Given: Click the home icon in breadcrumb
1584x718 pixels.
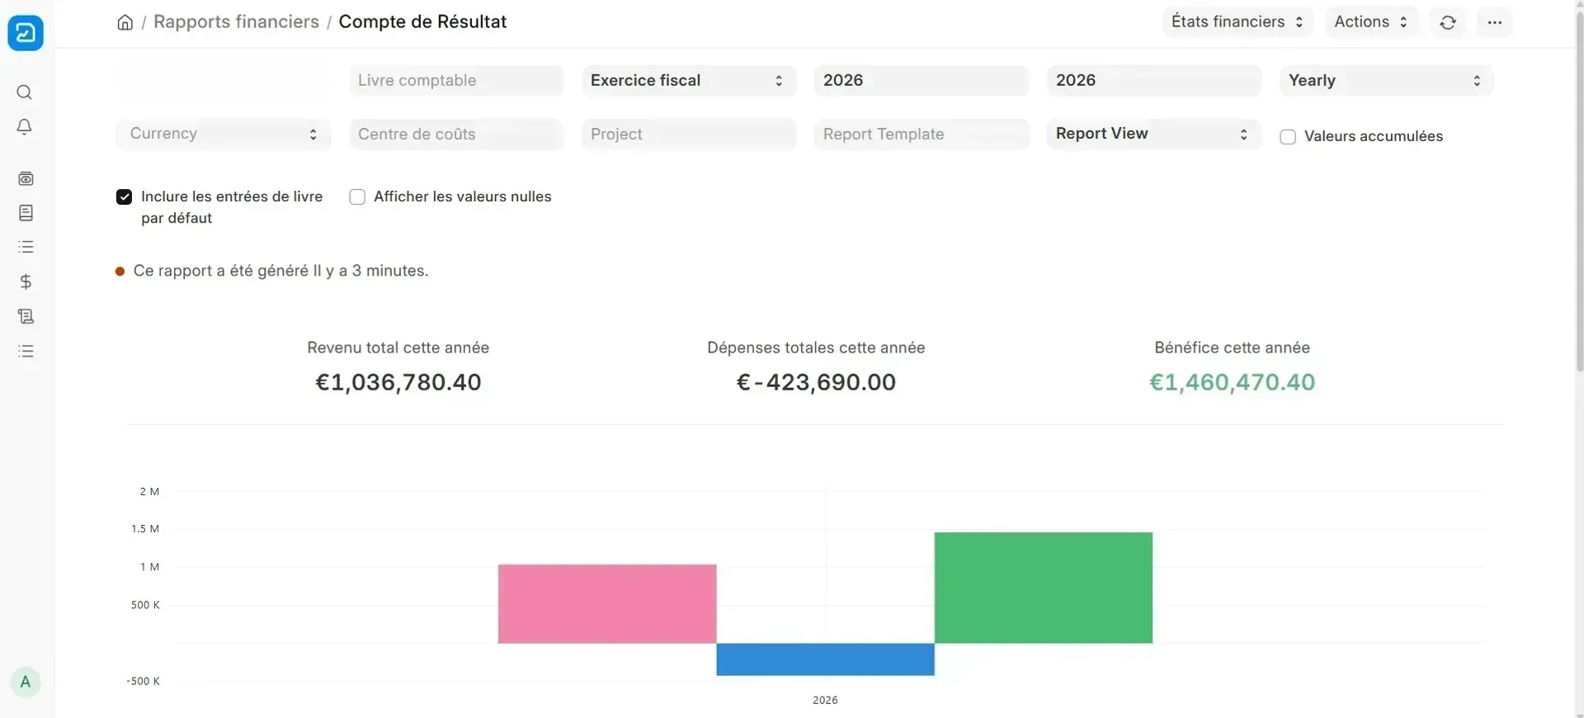Looking at the screenshot, I should coord(125,22).
